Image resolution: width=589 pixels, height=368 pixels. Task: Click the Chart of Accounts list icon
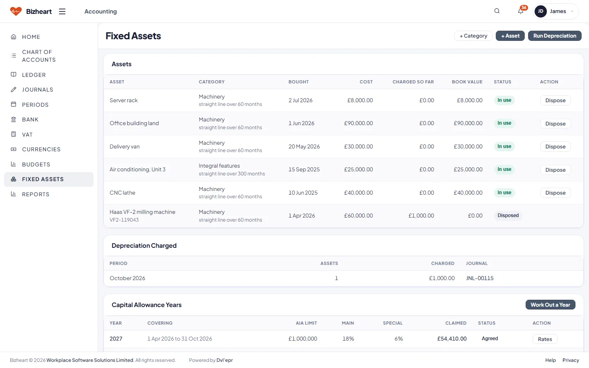[13, 56]
